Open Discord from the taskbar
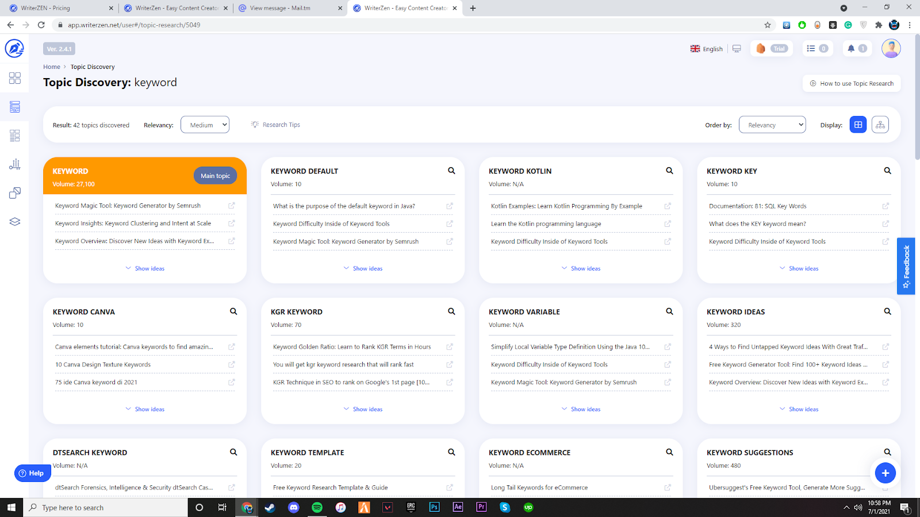Screen dimensions: 920x517 294,507
